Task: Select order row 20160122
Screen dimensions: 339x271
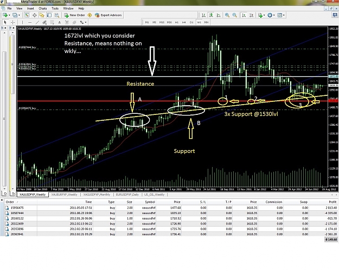Action: (x=171, y=218)
